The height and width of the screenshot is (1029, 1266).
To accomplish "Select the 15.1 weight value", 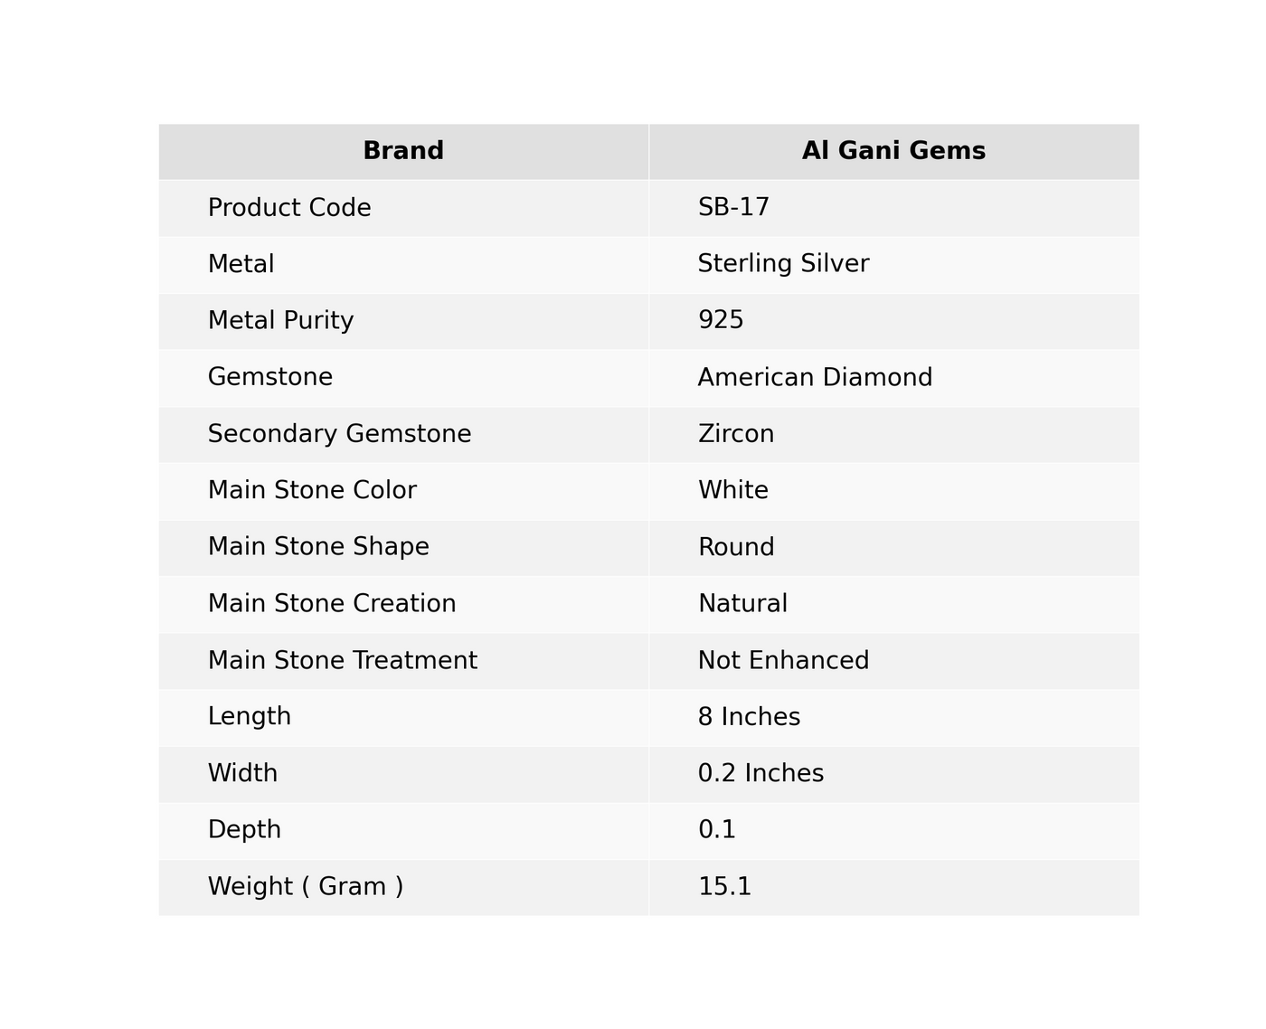I will click(724, 886).
